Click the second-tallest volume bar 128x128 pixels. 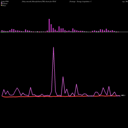[x=51, y=28]
